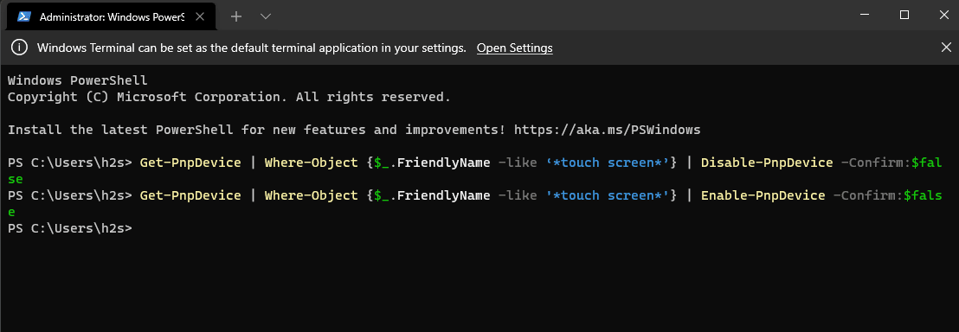Minimize the Windows Terminal window
959x332 pixels.
pyautogui.click(x=864, y=15)
